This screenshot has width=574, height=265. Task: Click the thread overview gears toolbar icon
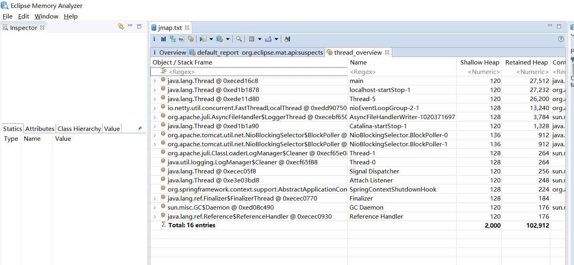click(x=191, y=39)
